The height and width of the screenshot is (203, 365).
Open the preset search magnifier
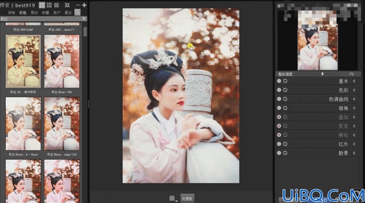coord(78,12)
